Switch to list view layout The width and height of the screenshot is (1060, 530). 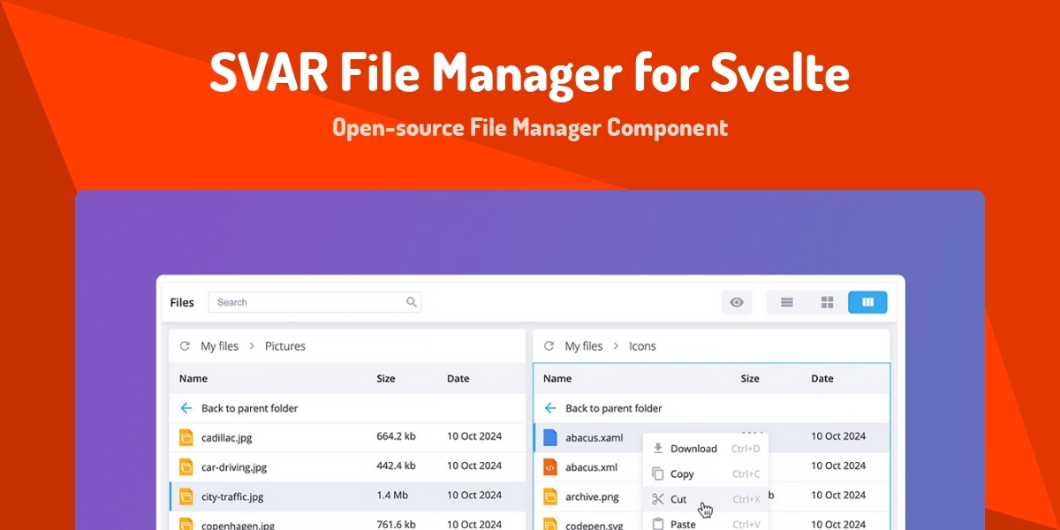click(x=786, y=302)
